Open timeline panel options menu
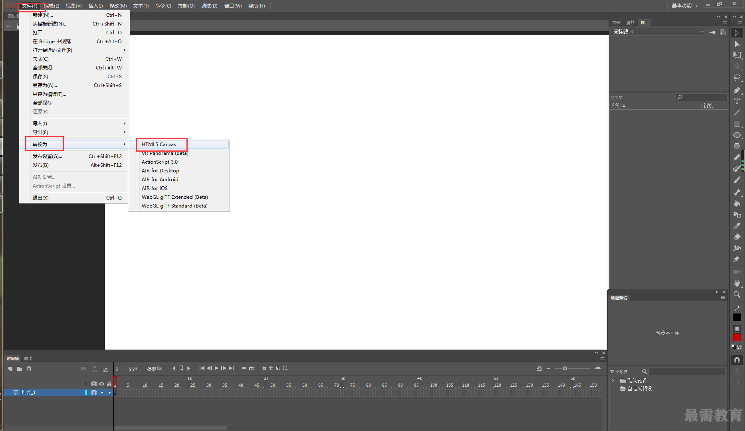 click(x=602, y=358)
